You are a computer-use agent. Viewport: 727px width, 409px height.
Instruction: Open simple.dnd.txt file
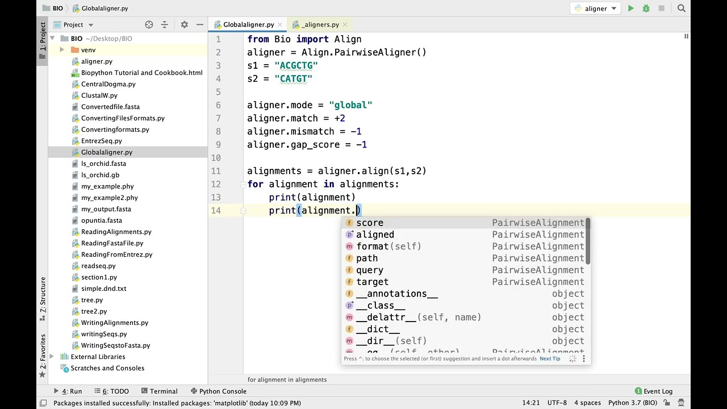coord(103,289)
